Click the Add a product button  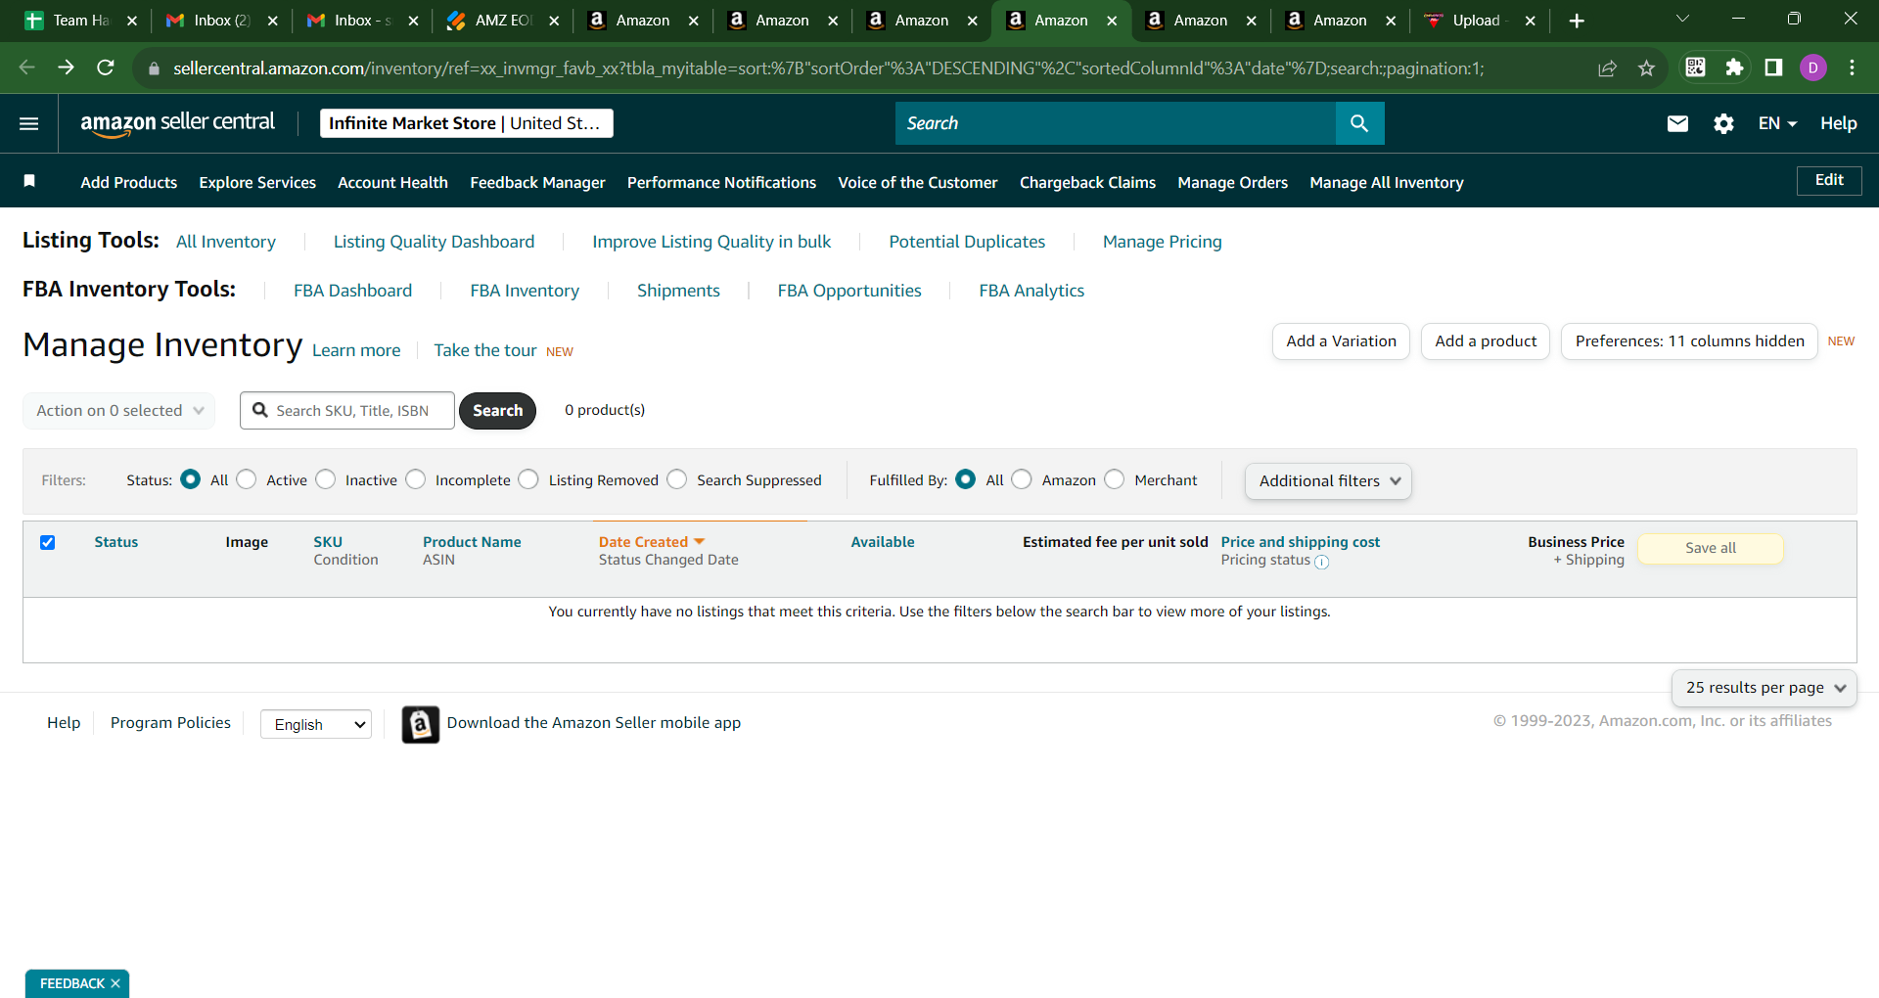[x=1486, y=341]
